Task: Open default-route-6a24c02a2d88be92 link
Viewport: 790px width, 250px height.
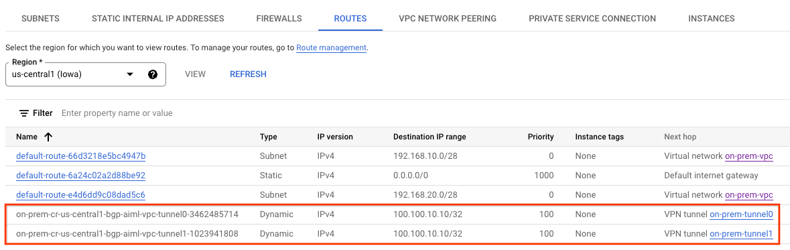Action: 80,176
